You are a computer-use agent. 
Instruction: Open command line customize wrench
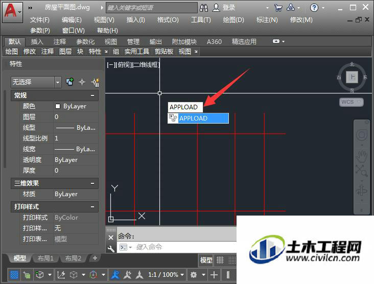click(x=111, y=249)
